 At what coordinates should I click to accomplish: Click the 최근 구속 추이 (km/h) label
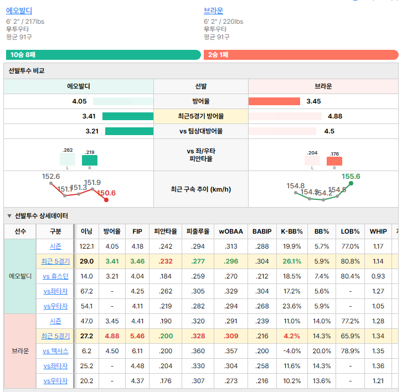[201, 189]
